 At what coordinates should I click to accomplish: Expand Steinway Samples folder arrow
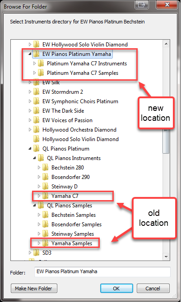click(x=39, y=233)
